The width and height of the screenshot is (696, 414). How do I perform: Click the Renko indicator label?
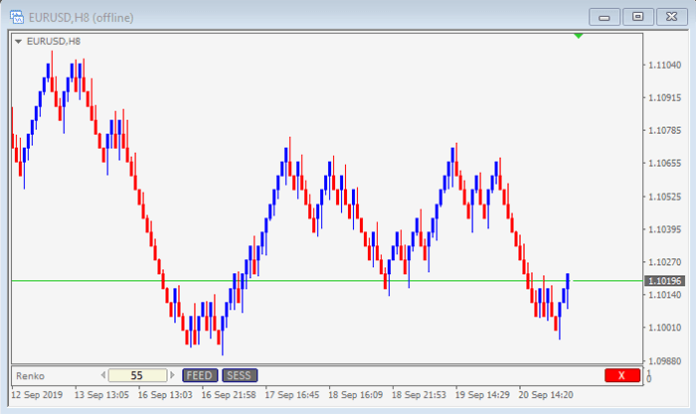pos(30,376)
